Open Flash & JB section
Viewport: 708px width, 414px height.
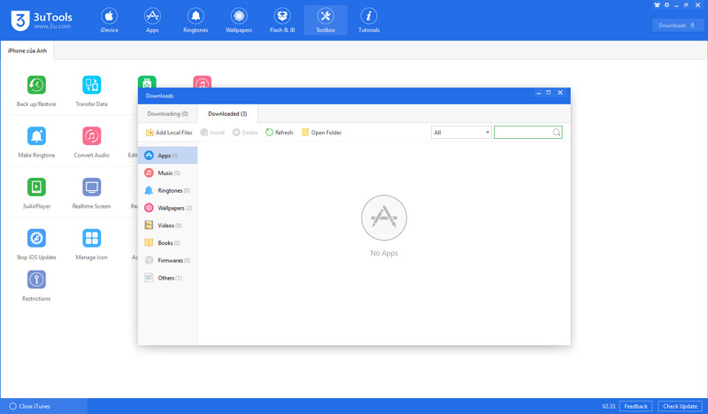[x=282, y=20]
